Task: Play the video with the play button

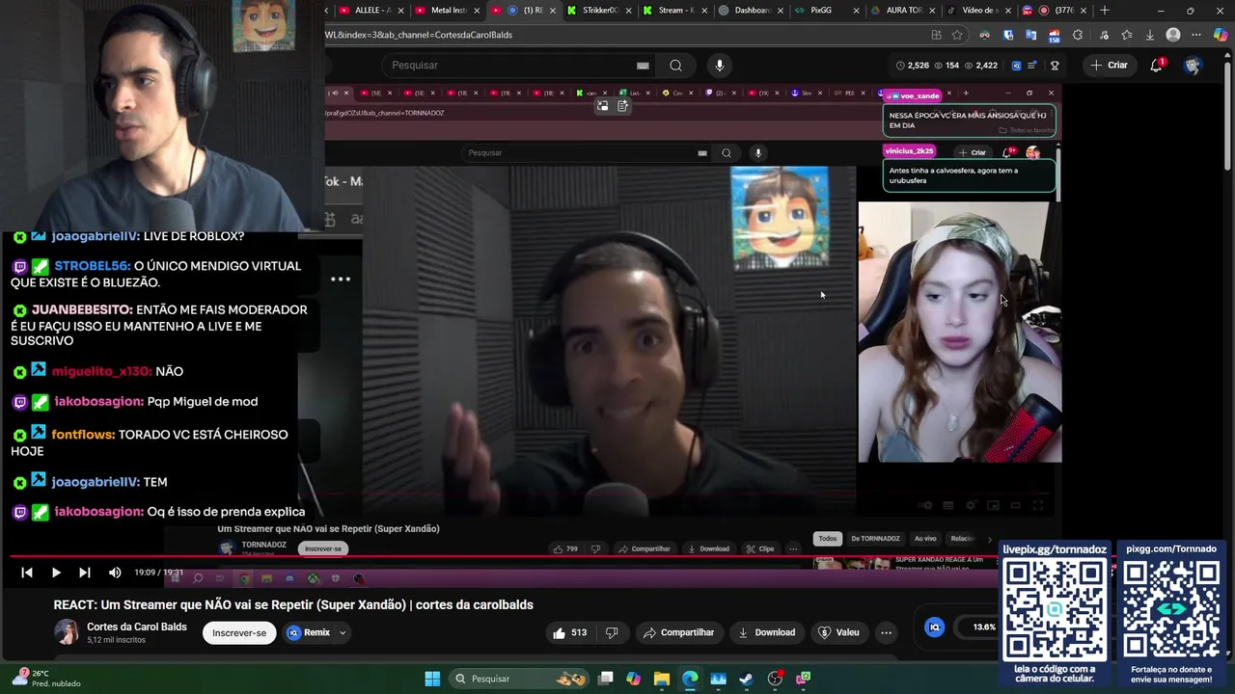Action: [56, 573]
